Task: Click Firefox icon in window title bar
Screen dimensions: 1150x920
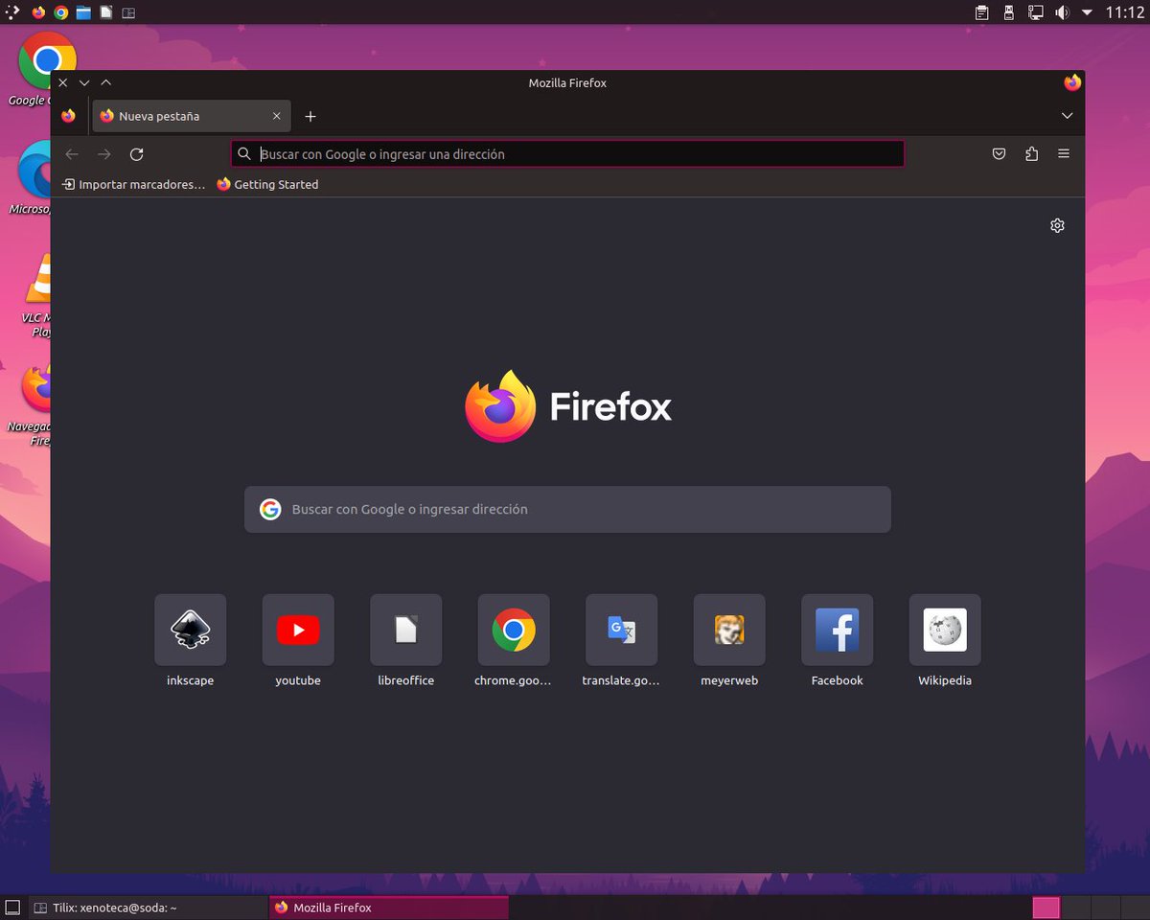Action: [1072, 82]
